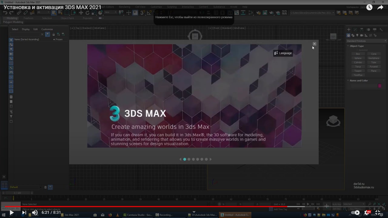Toggle the Angle Snap button
Image resolution: width=388 pixels, height=218 pixels.
click(149, 13)
